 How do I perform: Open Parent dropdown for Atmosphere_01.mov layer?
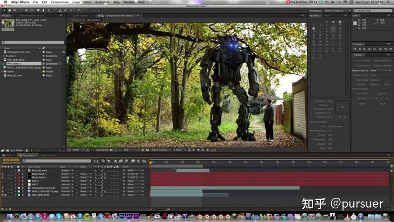pyautogui.click(x=135, y=188)
